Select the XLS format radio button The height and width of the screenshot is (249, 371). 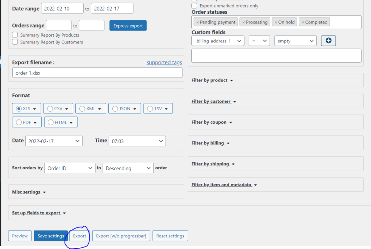[x=19, y=109]
